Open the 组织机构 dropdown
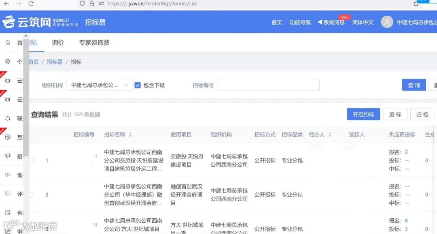 click(100, 85)
